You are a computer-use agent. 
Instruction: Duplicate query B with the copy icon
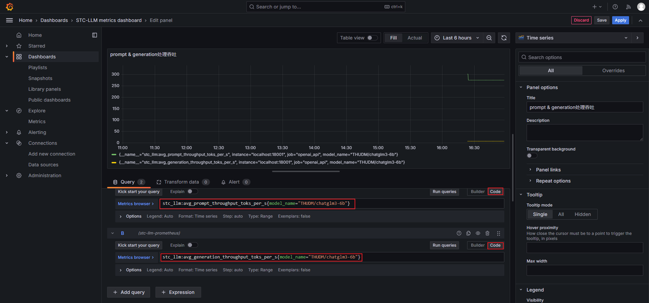tap(468, 233)
